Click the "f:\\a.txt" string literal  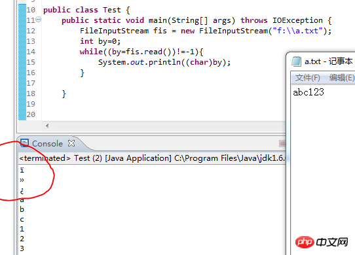tap(297, 31)
